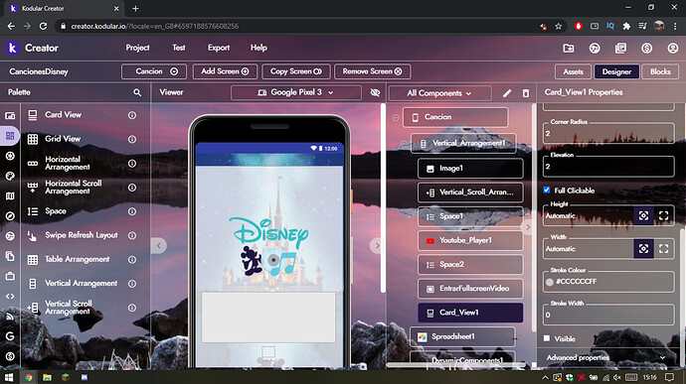
Task: Open the Google Pixel 3 device dropdown
Action: click(x=296, y=92)
